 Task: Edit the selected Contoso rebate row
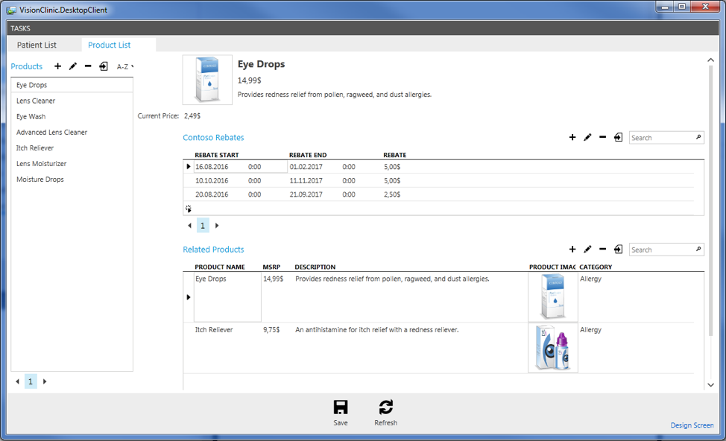tap(587, 137)
